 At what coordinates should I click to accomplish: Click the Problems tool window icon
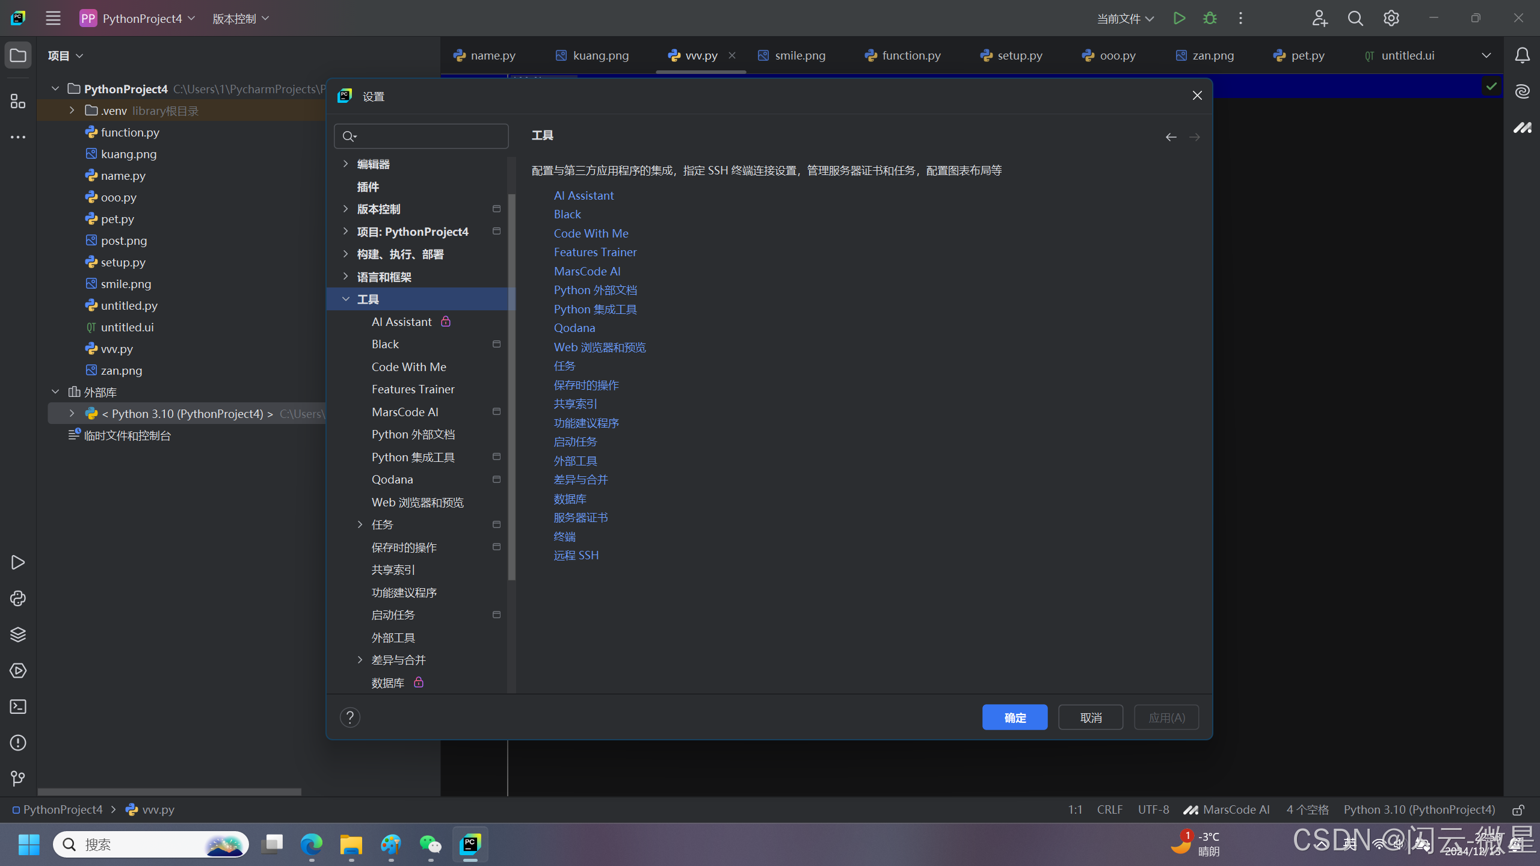pos(18,743)
